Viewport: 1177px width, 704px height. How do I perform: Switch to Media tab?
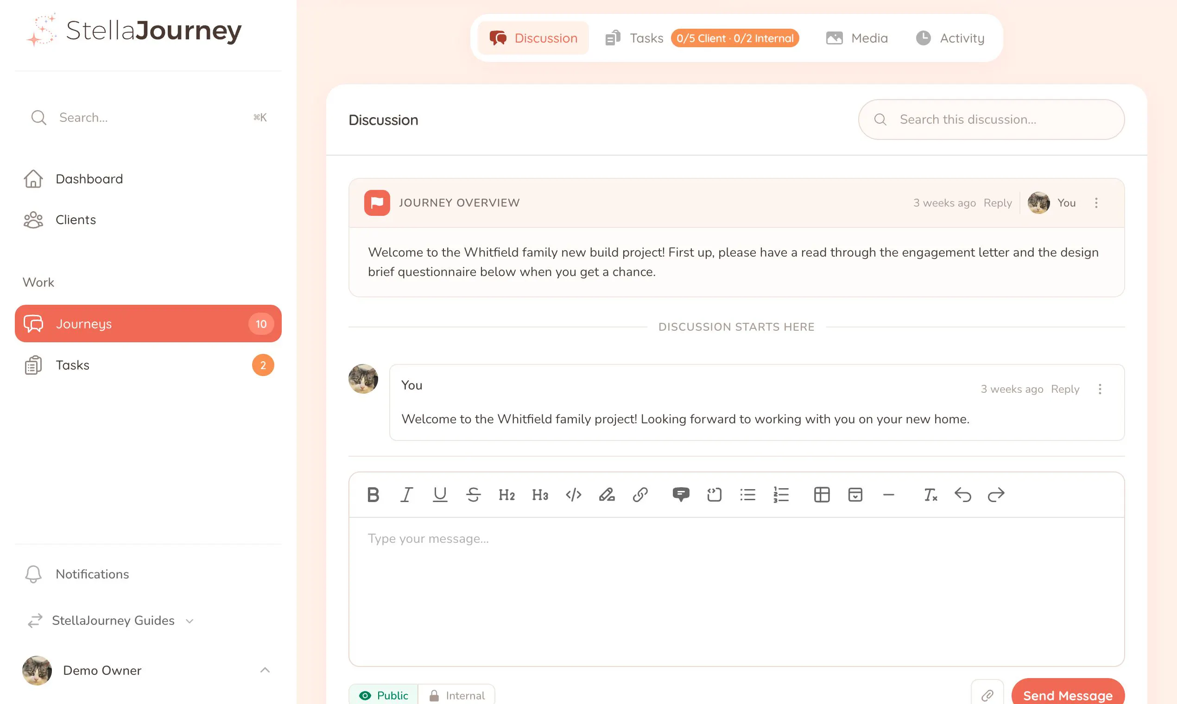coord(857,38)
